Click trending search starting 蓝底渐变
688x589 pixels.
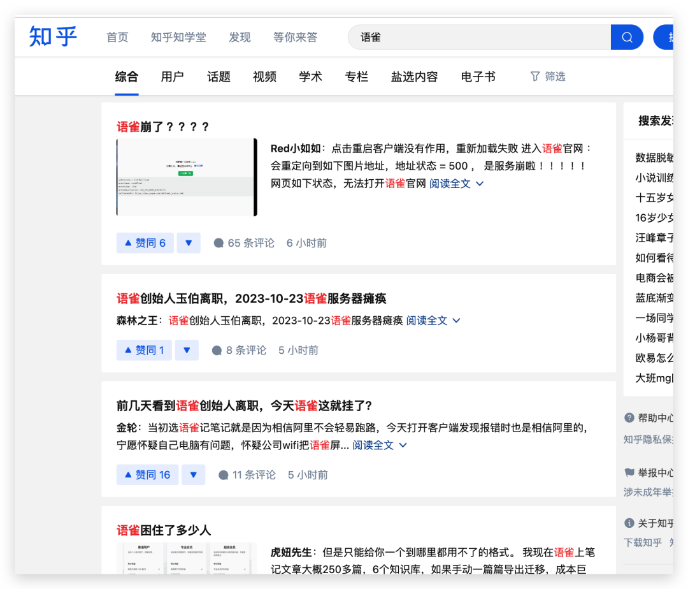click(654, 298)
